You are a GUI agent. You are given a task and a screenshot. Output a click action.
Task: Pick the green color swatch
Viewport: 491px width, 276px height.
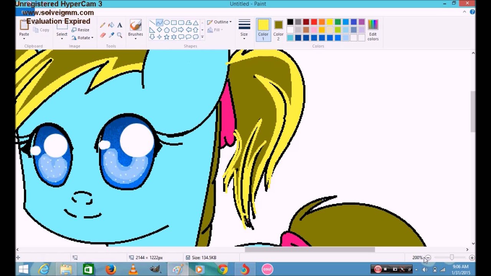click(338, 22)
